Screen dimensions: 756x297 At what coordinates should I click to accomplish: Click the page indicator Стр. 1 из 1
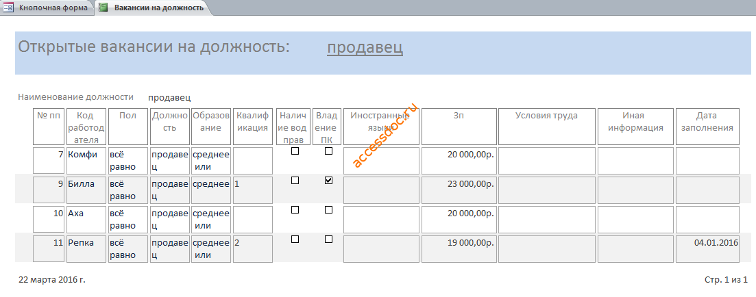pyautogui.click(x=726, y=279)
